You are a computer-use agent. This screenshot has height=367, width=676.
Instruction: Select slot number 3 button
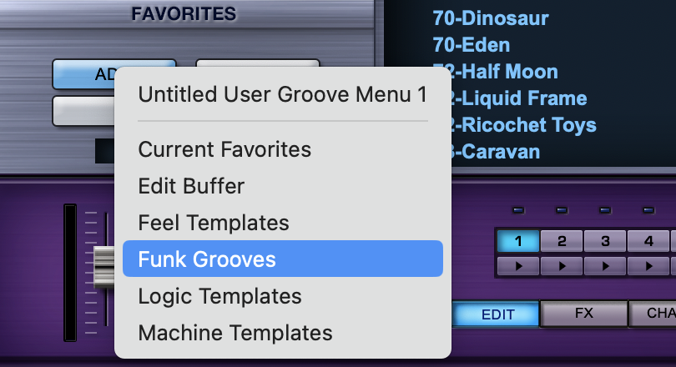[x=605, y=242]
